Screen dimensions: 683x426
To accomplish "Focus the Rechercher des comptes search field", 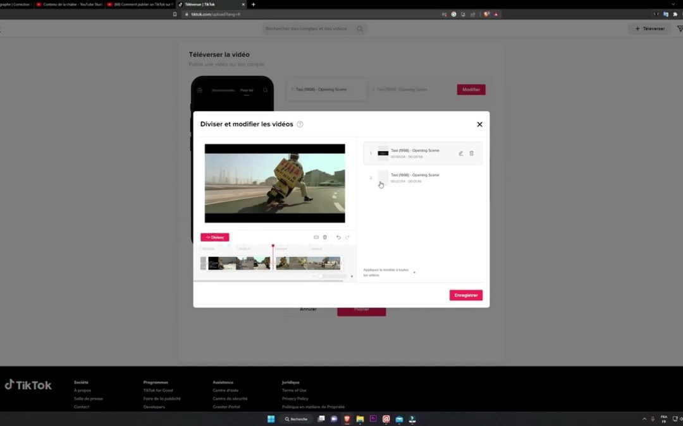I will click(306, 28).
